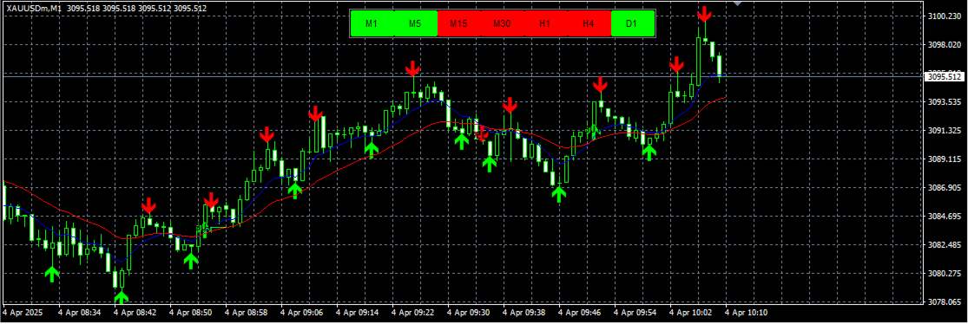Click price level 3100.230 on the scale

tap(945, 16)
